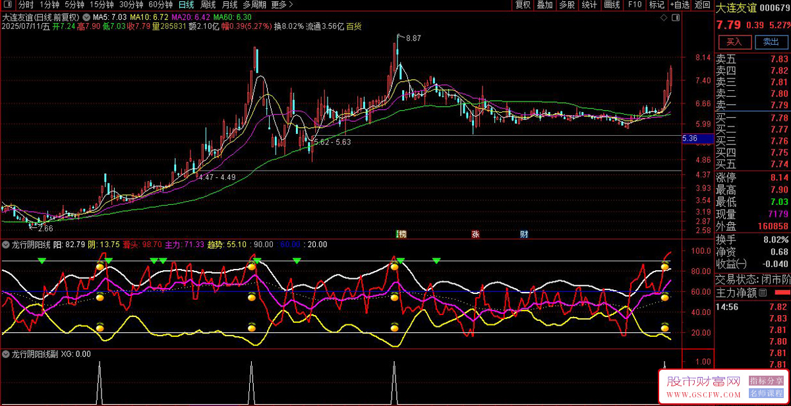Switch to the 日线 daily tab

(x=187, y=5)
